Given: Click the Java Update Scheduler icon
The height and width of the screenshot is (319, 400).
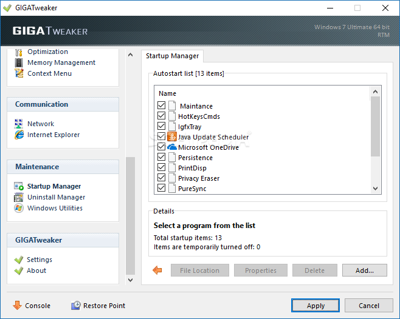Looking at the screenshot, I should (x=171, y=136).
